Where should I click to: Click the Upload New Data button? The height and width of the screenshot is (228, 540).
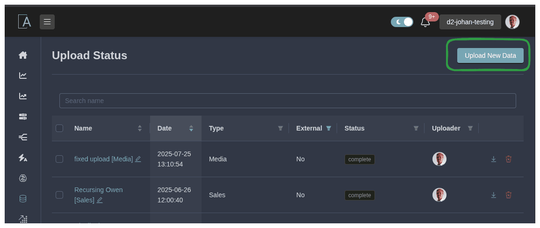click(x=490, y=55)
